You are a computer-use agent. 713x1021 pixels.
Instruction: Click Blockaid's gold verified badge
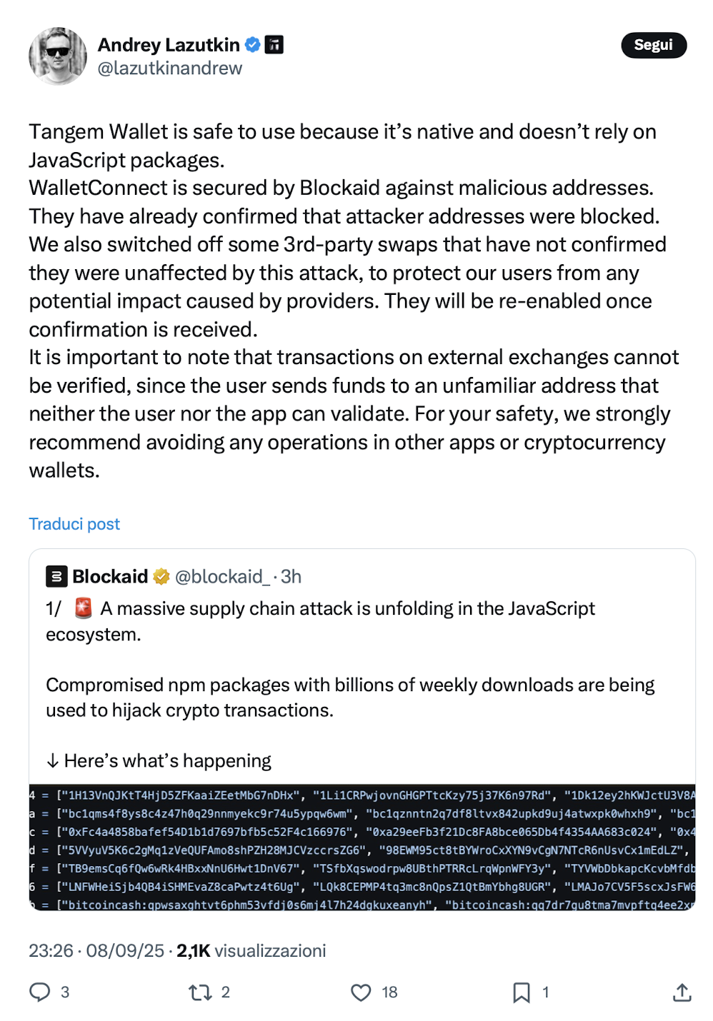tap(161, 576)
